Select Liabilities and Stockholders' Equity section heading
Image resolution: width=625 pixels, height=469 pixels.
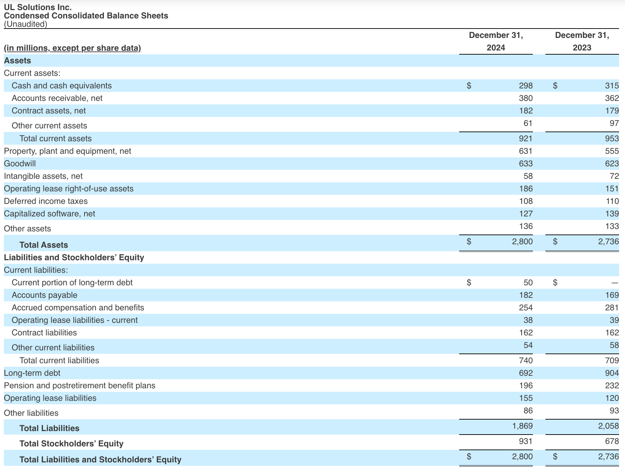(74, 257)
